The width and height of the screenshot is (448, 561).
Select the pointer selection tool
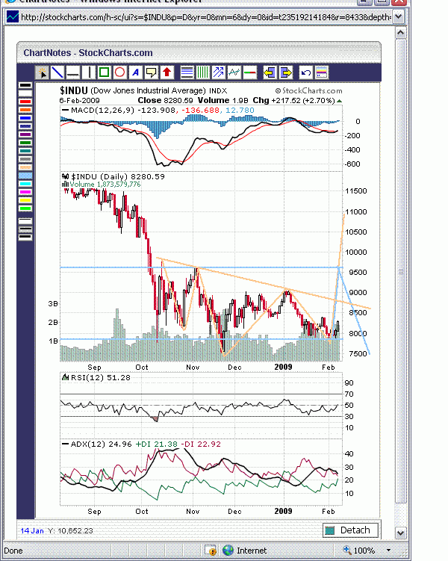(43, 72)
